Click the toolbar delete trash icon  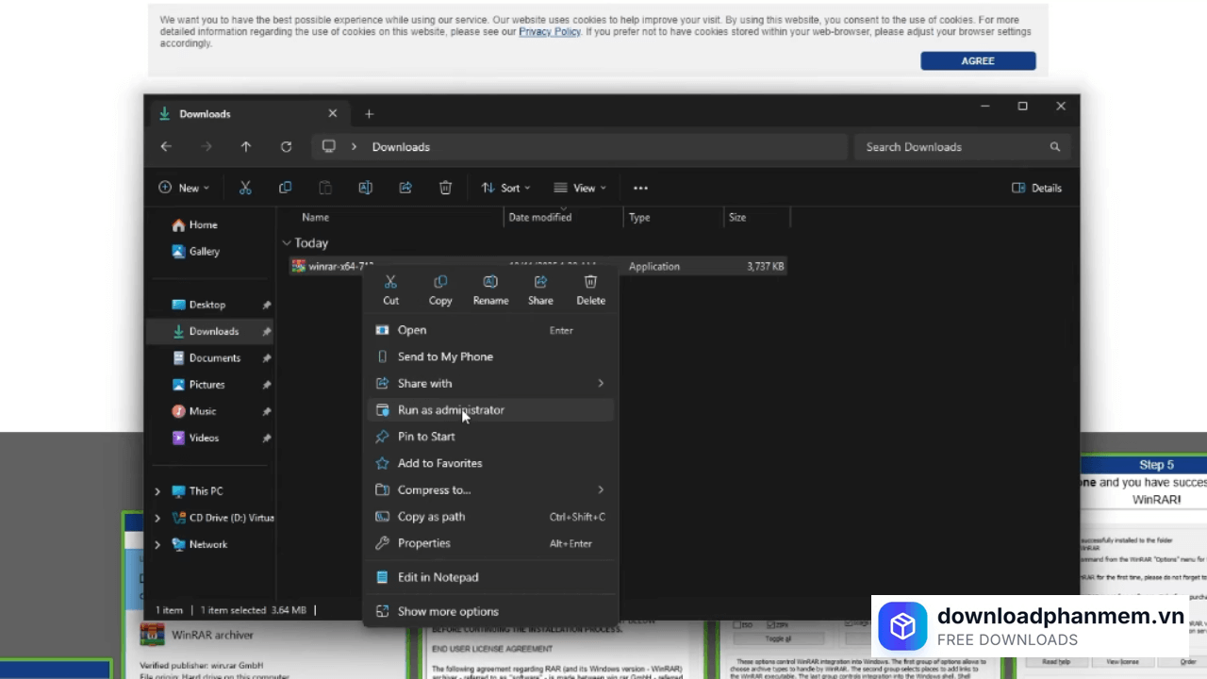click(x=445, y=188)
